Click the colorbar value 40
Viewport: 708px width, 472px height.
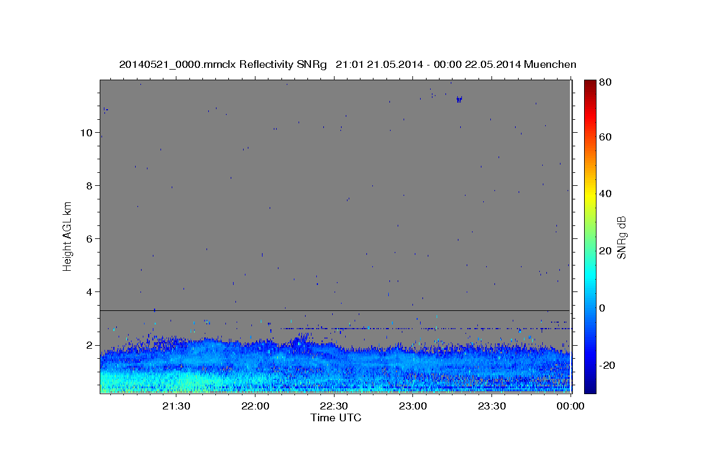point(607,194)
